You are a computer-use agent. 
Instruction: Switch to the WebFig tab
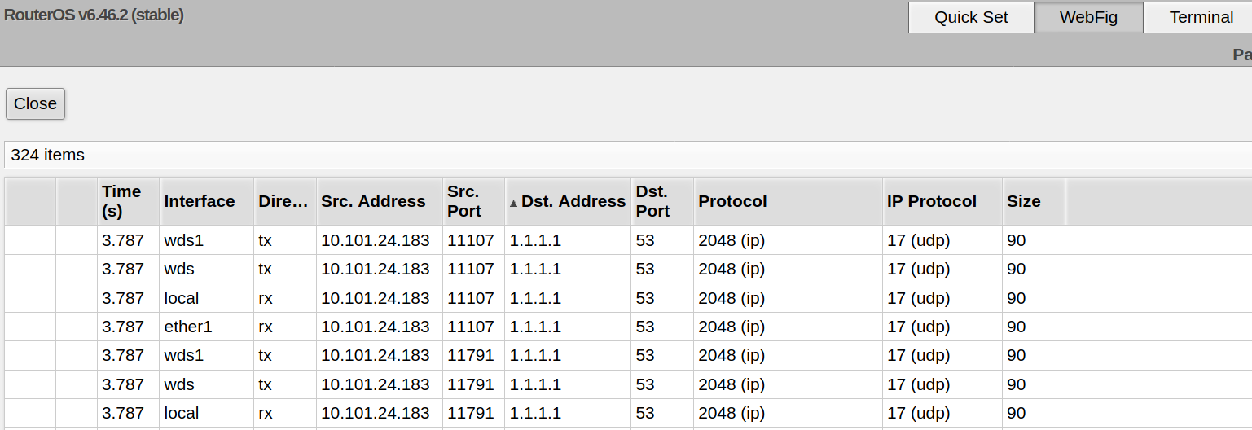[x=1088, y=17]
